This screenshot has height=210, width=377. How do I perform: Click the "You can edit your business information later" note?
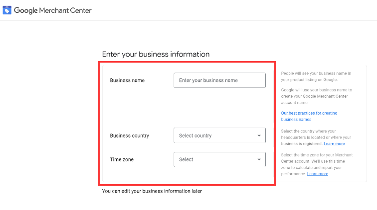click(x=152, y=191)
